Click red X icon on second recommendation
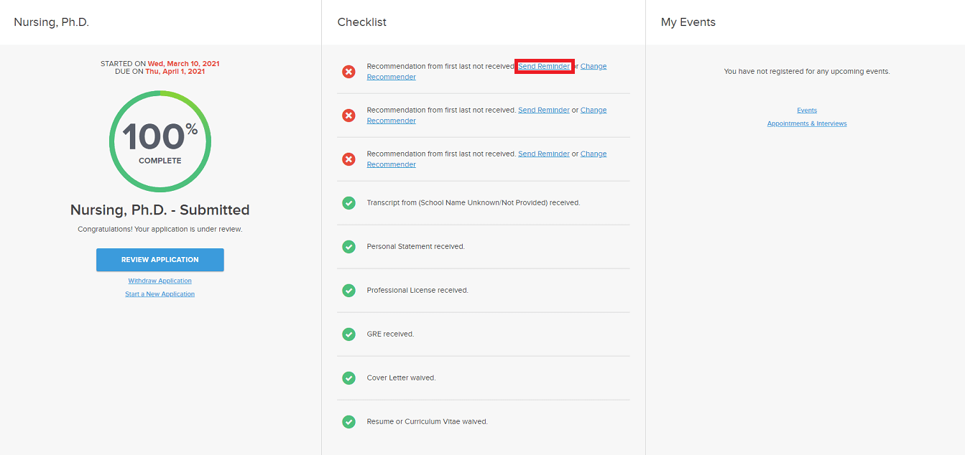This screenshot has height=455, width=965. [348, 116]
